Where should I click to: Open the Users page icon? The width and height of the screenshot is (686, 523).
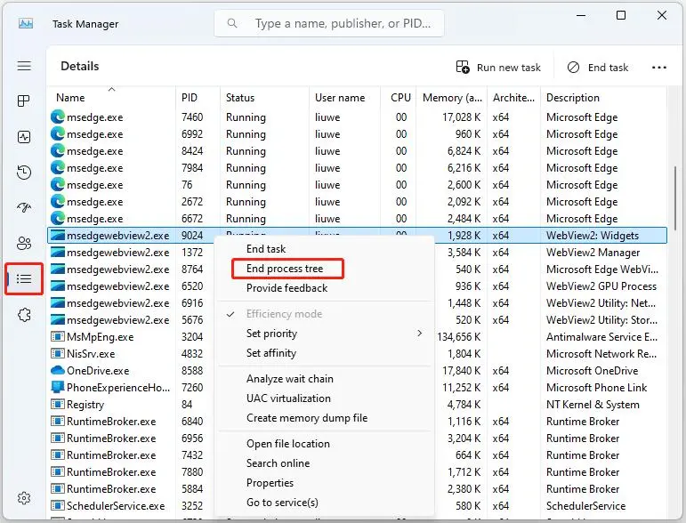pos(24,243)
